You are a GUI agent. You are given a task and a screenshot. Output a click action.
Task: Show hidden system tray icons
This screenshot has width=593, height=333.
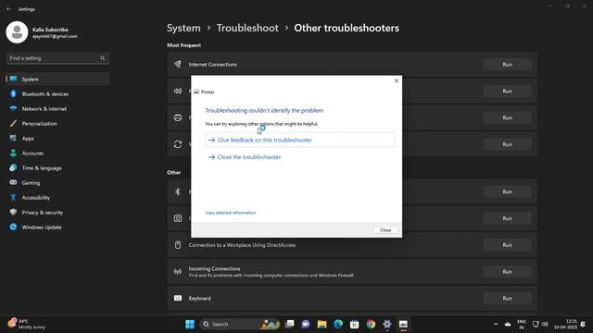(x=496, y=324)
